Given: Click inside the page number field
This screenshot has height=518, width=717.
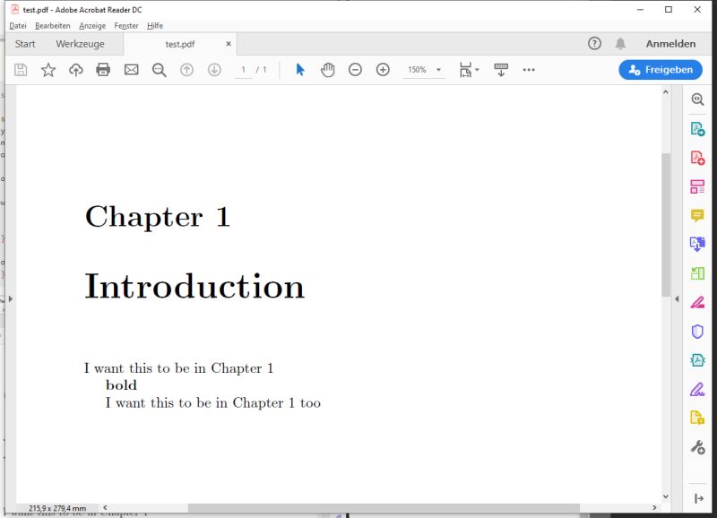Looking at the screenshot, I should (x=243, y=69).
